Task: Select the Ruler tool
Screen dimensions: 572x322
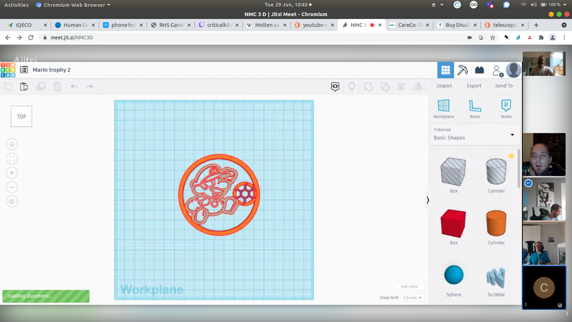Action: pos(475,109)
